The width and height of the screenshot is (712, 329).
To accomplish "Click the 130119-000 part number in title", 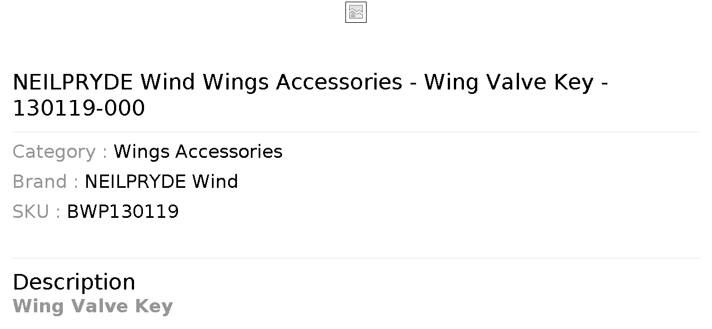I will point(78,108).
